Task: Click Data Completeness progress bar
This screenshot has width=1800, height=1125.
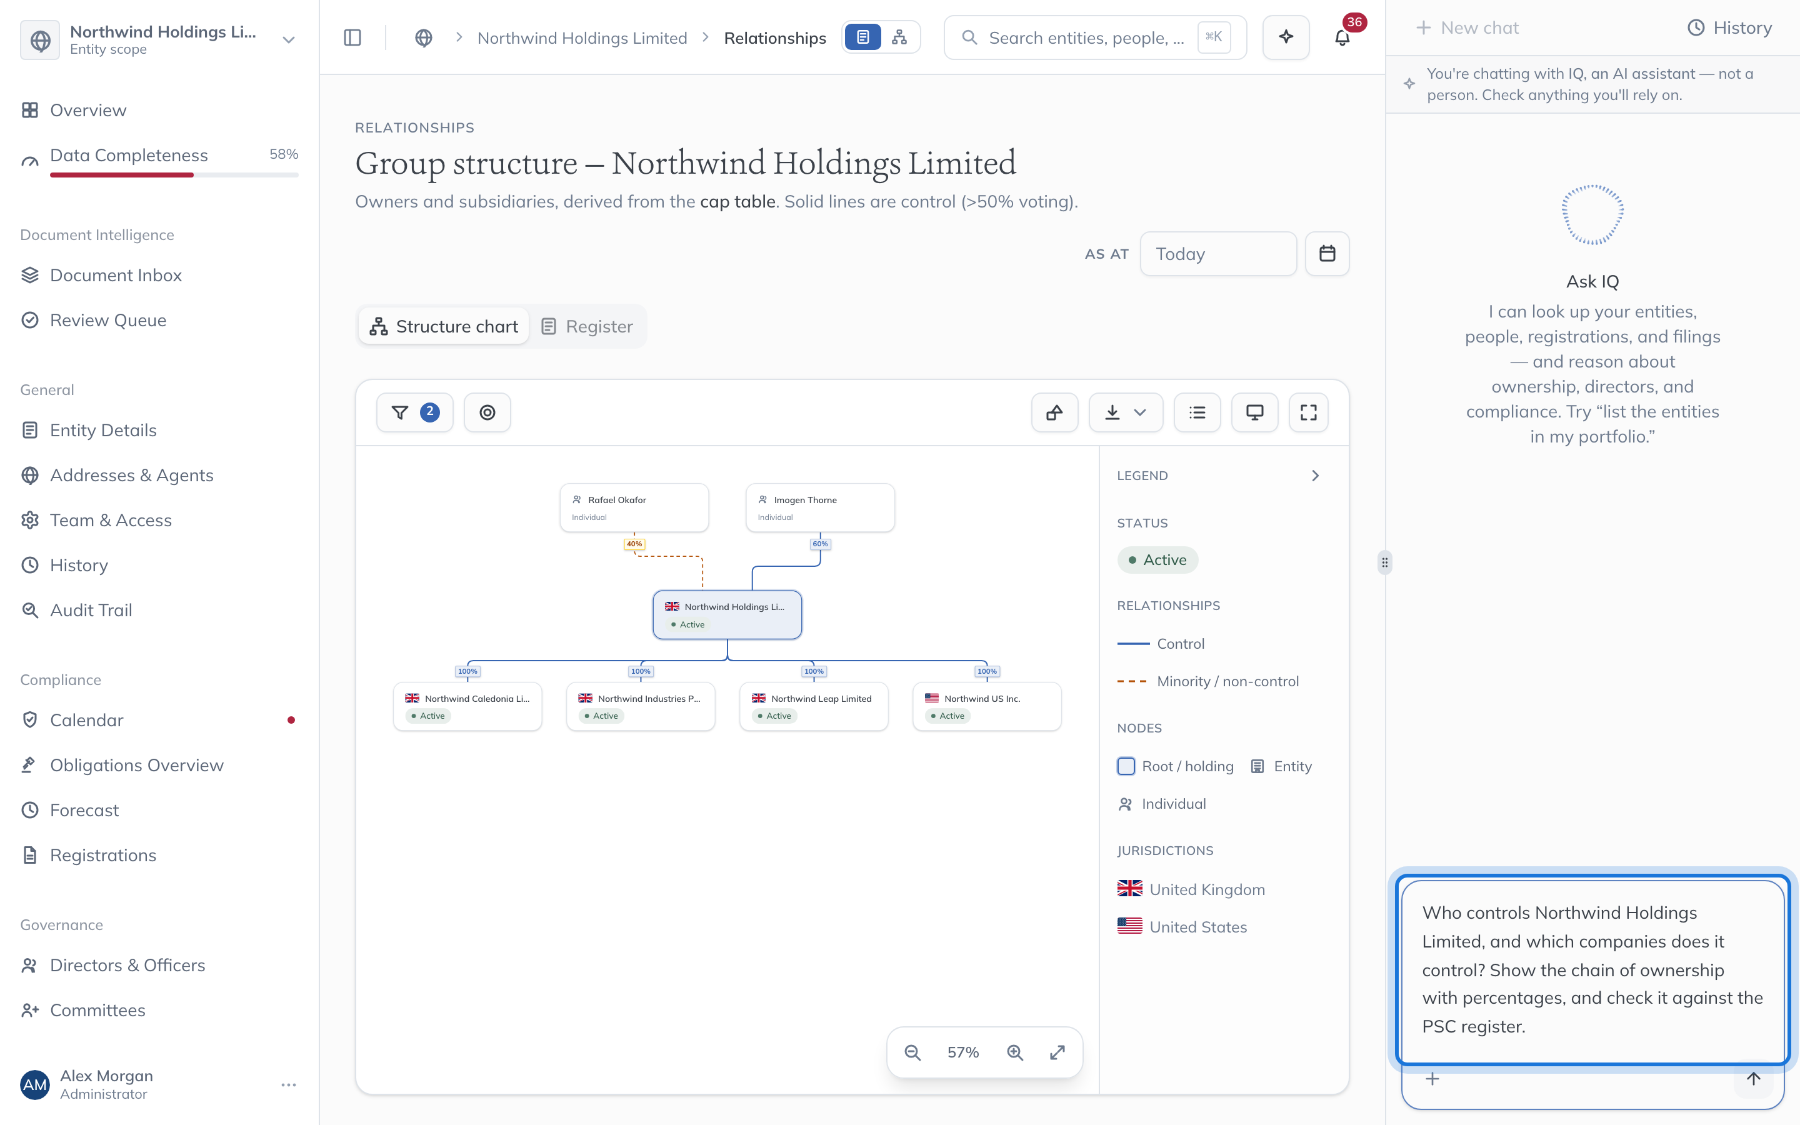Action: point(174,175)
